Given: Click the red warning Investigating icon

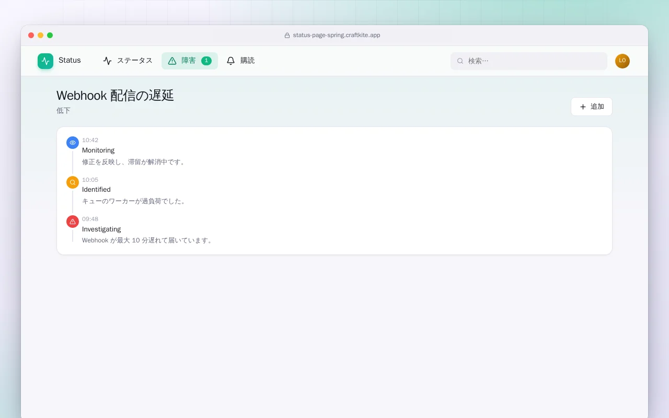Looking at the screenshot, I should 73,222.
